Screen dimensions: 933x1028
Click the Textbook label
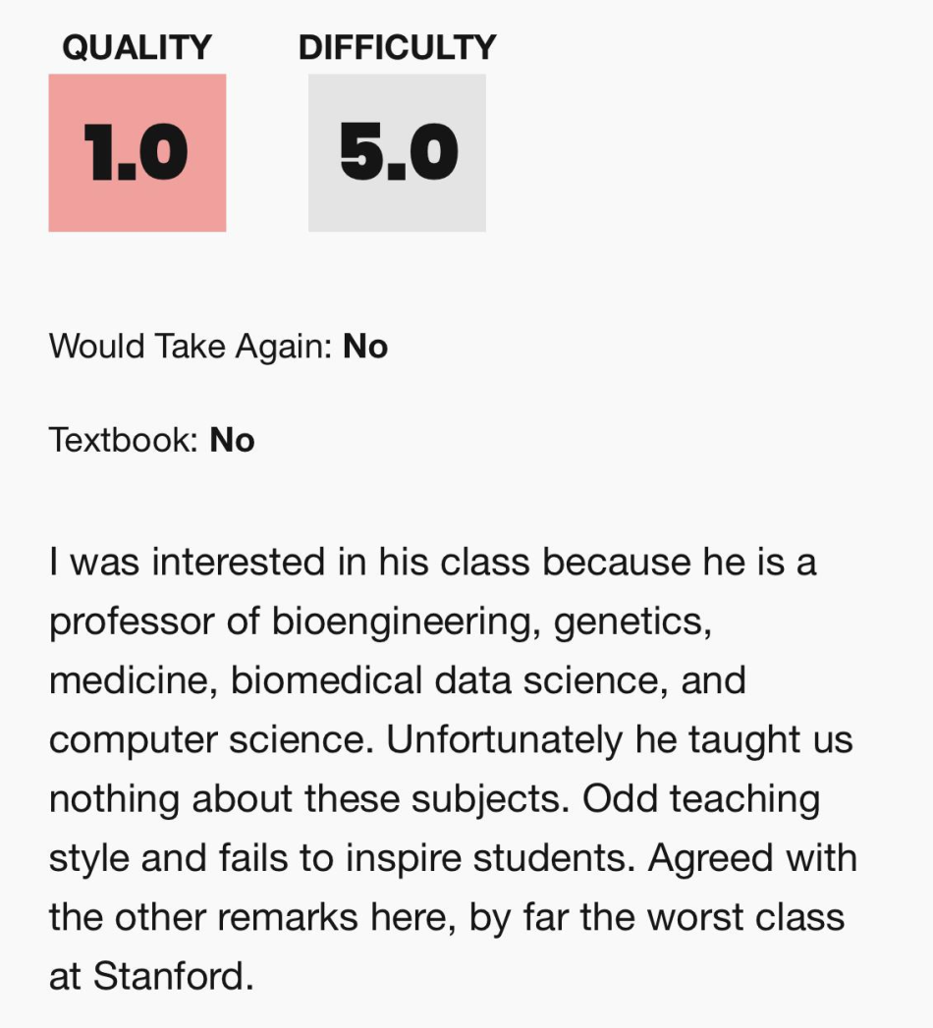tap(124, 439)
